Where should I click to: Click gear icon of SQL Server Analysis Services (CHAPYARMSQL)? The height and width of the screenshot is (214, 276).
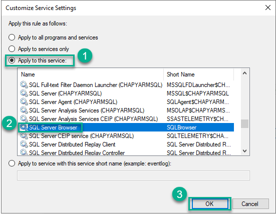click(x=24, y=110)
